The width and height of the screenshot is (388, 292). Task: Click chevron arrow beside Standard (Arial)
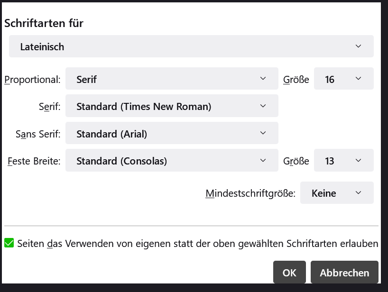[263, 133]
